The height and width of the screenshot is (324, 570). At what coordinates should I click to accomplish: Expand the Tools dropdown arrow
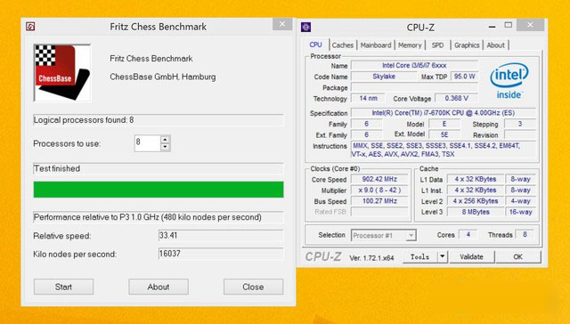pyautogui.click(x=443, y=257)
